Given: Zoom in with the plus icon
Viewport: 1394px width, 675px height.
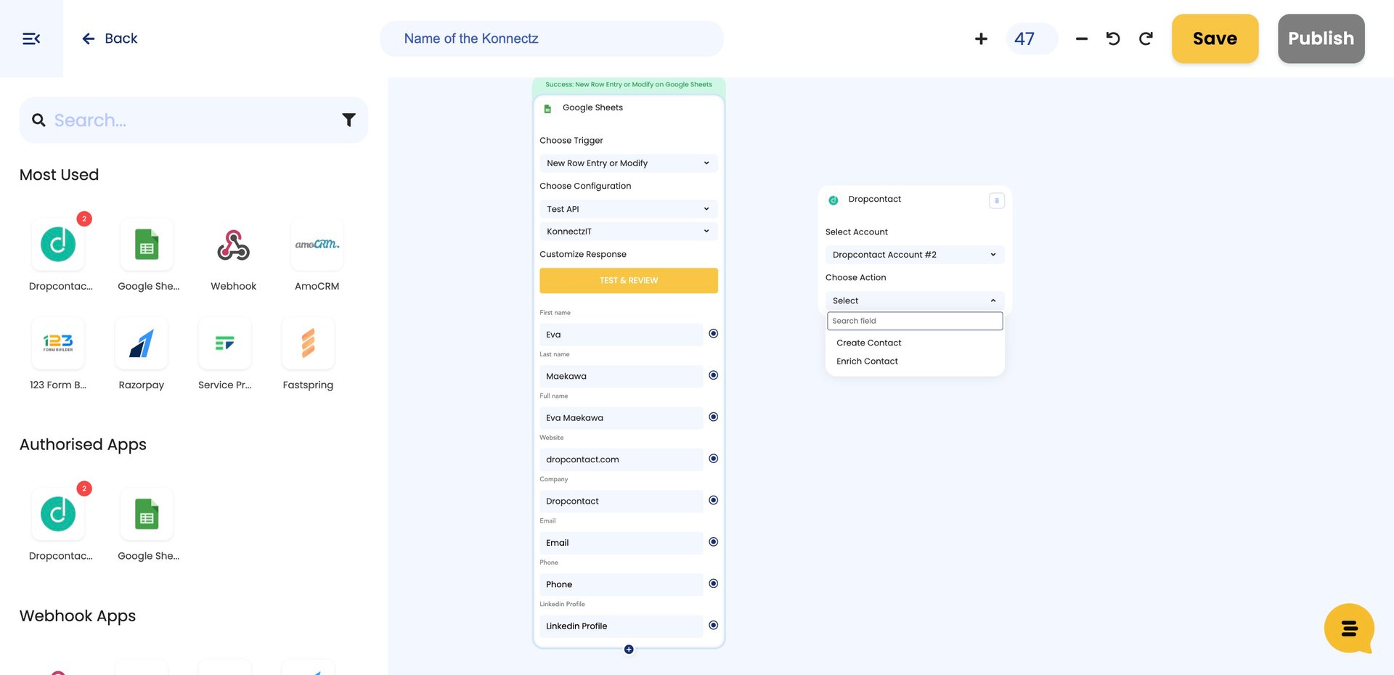Looking at the screenshot, I should (981, 38).
